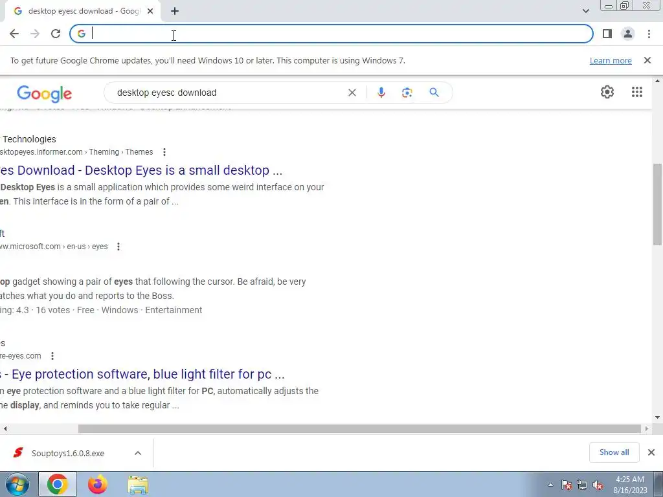Open the Chrome profile avatar

point(628,34)
